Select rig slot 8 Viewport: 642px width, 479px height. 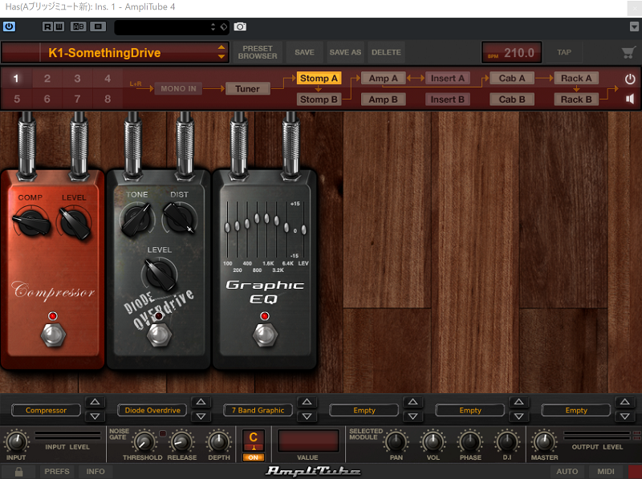pyautogui.click(x=108, y=99)
